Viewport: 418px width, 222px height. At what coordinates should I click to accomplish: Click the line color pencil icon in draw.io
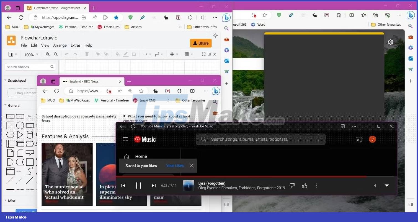click(126, 54)
